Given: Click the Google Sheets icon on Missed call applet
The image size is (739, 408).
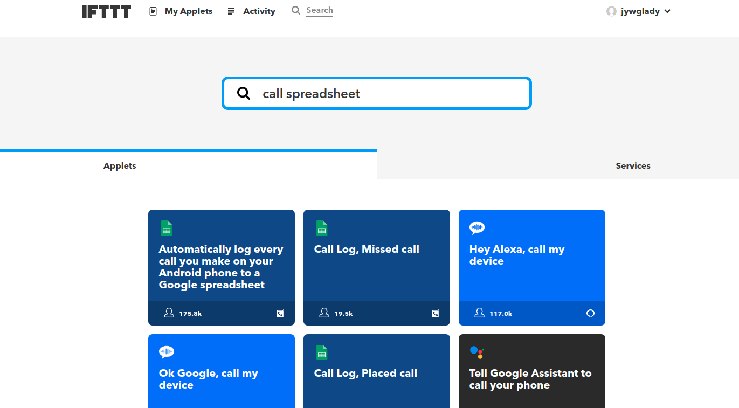Looking at the screenshot, I should (322, 228).
